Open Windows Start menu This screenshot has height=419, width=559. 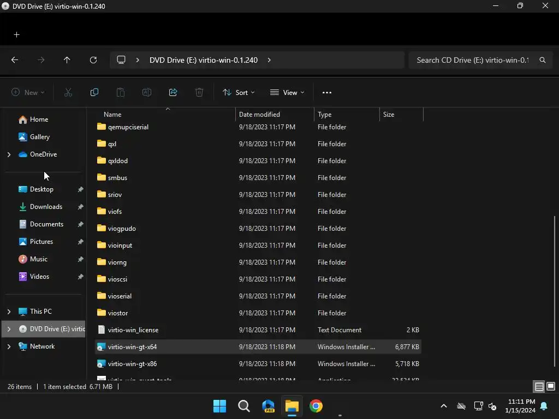219,406
